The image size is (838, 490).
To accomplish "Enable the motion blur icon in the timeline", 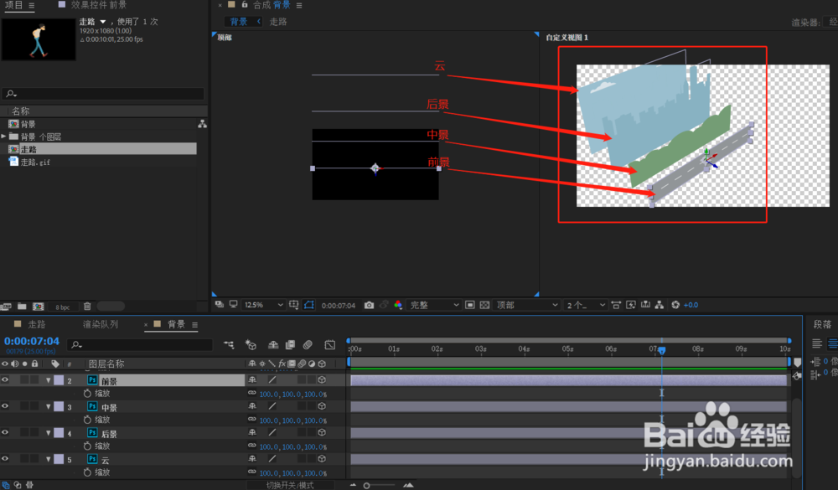I will [308, 344].
